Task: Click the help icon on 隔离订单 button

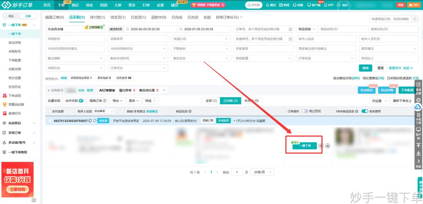Action: click(x=104, y=101)
